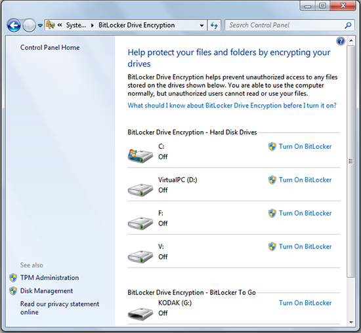This screenshot has height=333, width=361.
Task: Open Control Panel Home
Action: click(x=50, y=47)
